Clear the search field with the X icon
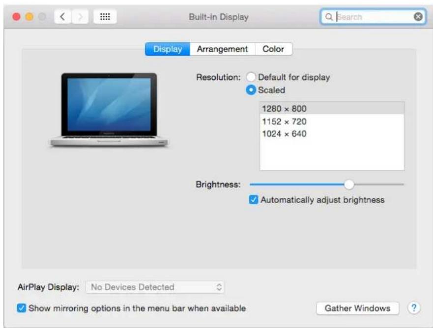Image resolution: width=433 pixels, height=328 pixels. 418,17
